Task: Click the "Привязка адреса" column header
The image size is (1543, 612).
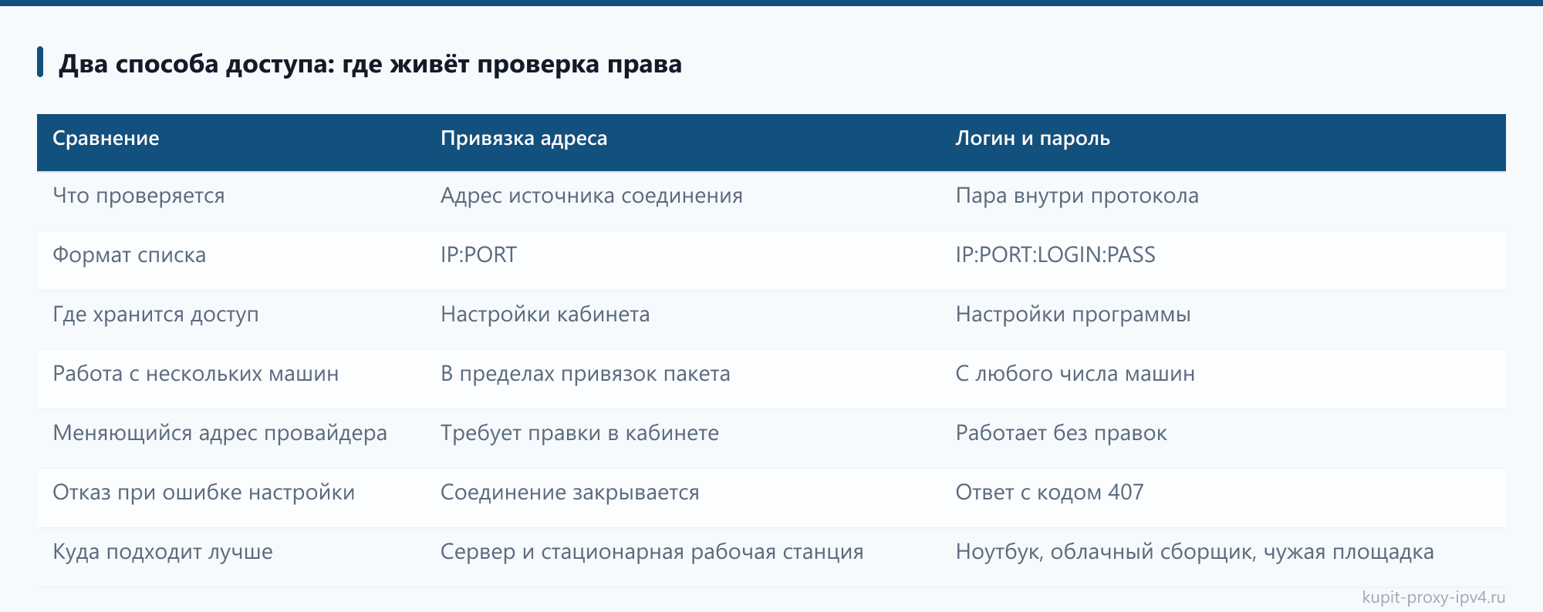Action: tap(524, 139)
